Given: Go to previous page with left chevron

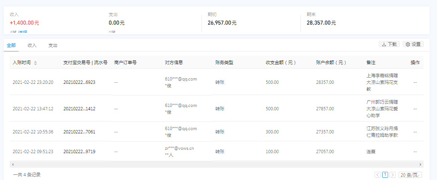Looking at the screenshot, I should pyautogui.click(x=378, y=175).
